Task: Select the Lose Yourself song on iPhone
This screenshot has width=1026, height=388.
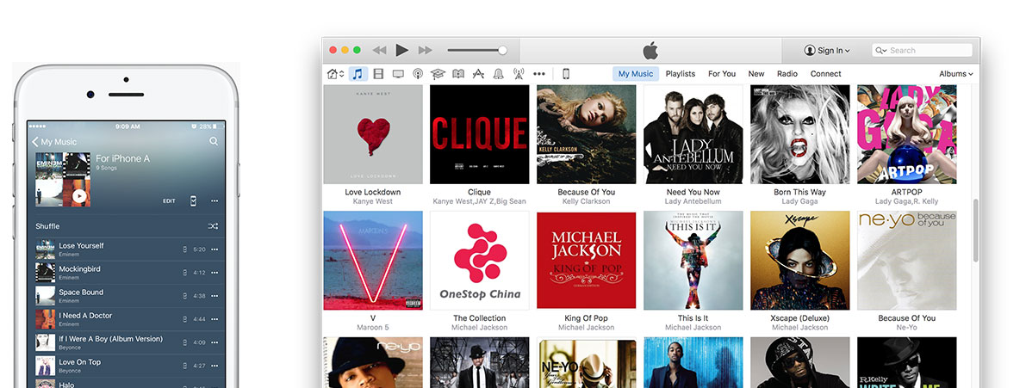Action: [x=127, y=249]
